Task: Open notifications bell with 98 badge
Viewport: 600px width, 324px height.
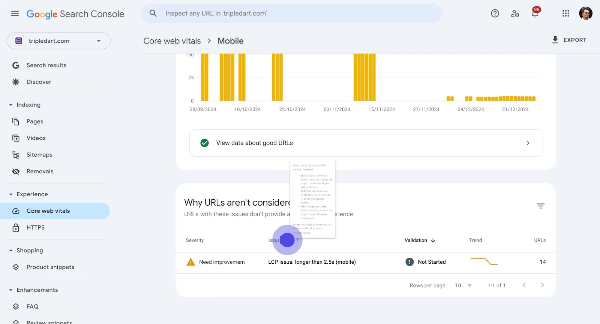Action: pos(535,12)
